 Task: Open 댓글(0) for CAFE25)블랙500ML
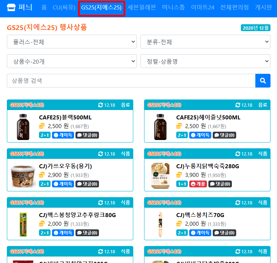(x=87, y=135)
